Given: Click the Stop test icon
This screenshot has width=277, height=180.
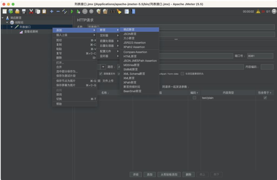Looking at the screenshot, I should point(85,11).
